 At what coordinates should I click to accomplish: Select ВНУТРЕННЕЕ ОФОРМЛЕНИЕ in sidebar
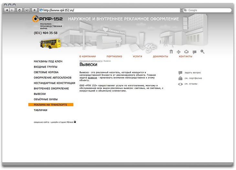click(x=51, y=89)
